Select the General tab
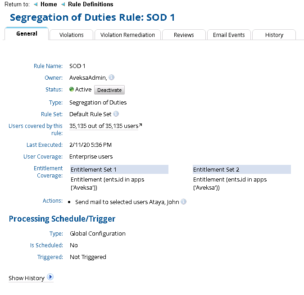The height and width of the screenshot is (295, 304). (27, 34)
